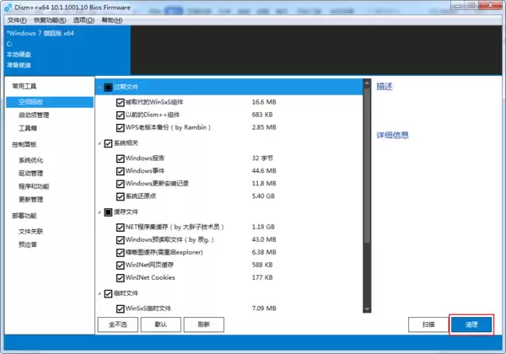This screenshot has width=506, height=354.
Task: Open 工具箱 in the sidebar
Action: click(x=28, y=128)
